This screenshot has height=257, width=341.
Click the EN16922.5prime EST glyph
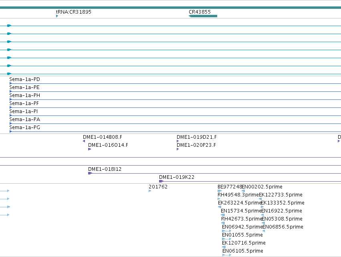[x=262, y=215]
